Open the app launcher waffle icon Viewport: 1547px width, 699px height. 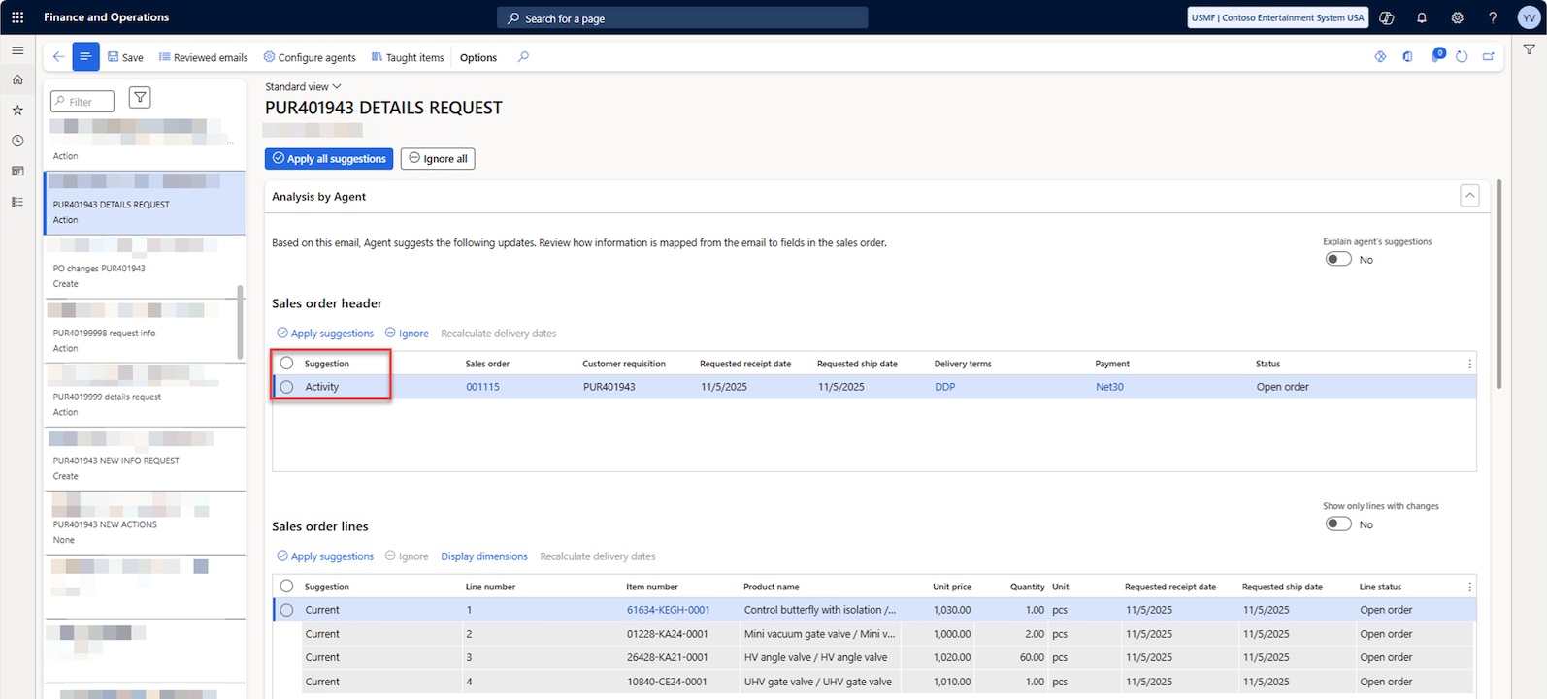tap(17, 17)
